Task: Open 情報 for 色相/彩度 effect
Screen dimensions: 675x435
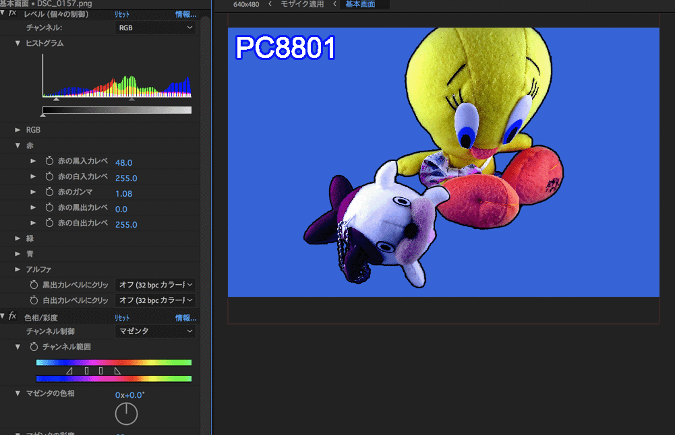Action: pyautogui.click(x=185, y=318)
